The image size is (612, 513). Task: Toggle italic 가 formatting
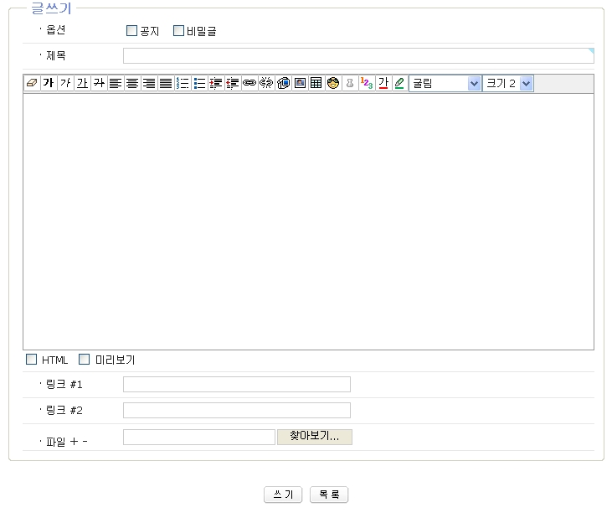[65, 83]
